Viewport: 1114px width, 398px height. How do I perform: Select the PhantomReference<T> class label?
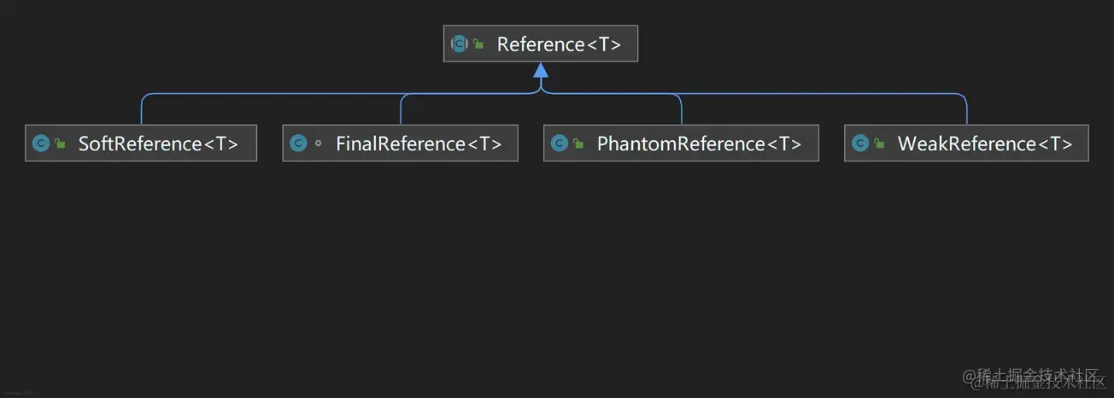tap(699, 143)
